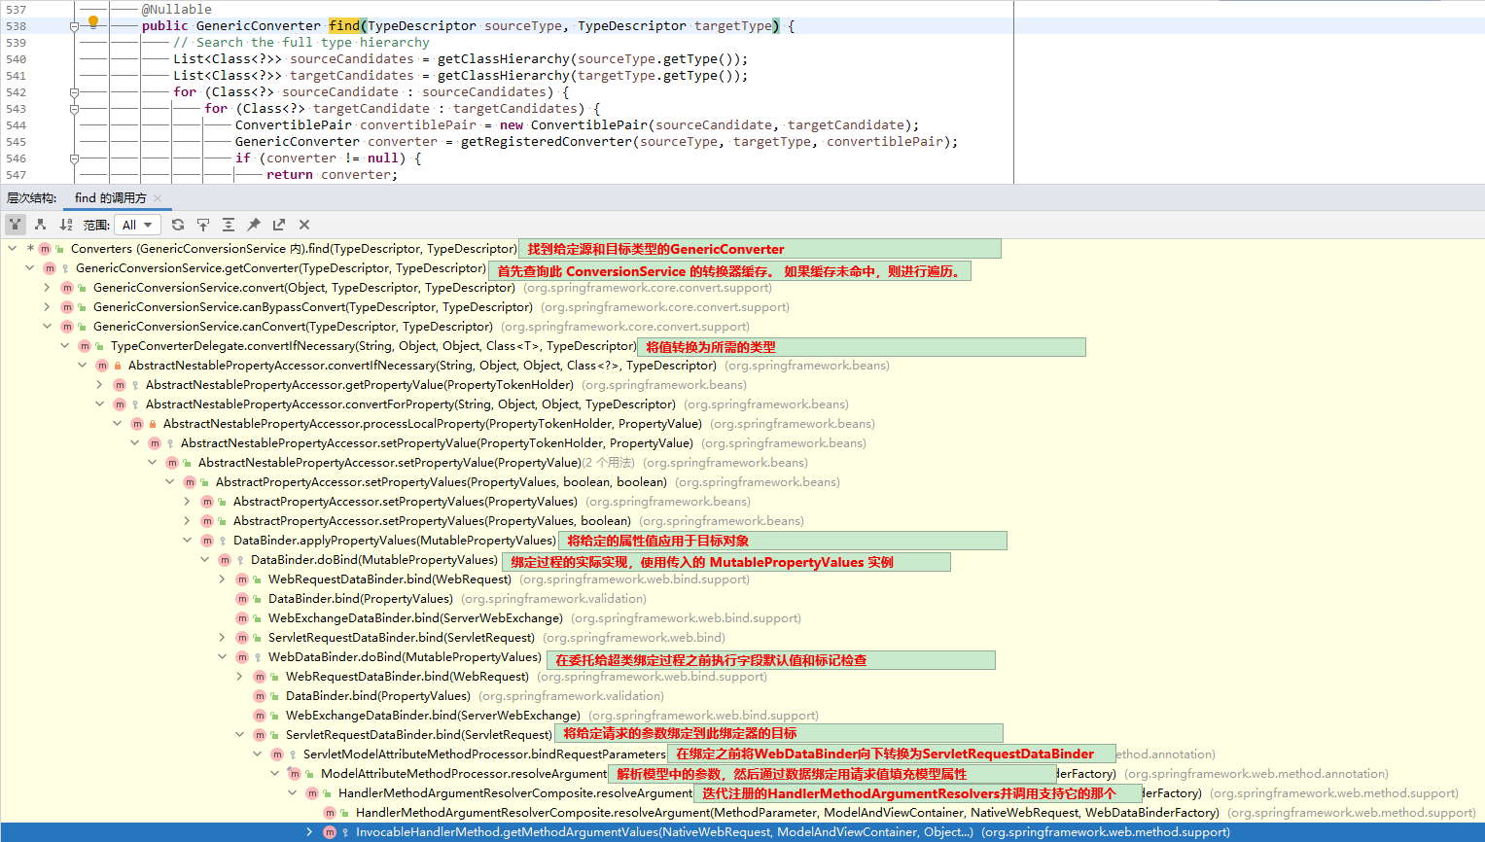
Task: Toggle the caller hierarchy view button
Action: pos(16,225)
